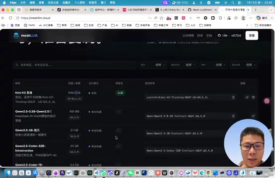Image resolution: width=275 pixels, height=178 pixels.
Task: Expand the third 任何 filter dropdown
Action: pos(213,65)
